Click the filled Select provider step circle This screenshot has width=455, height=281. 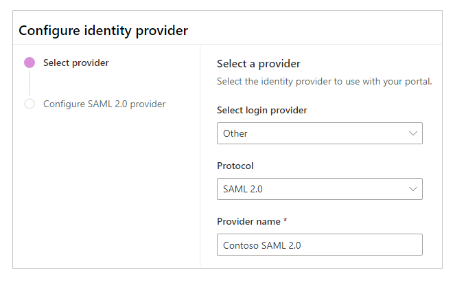pyautogui.click(x=30, y=63)
